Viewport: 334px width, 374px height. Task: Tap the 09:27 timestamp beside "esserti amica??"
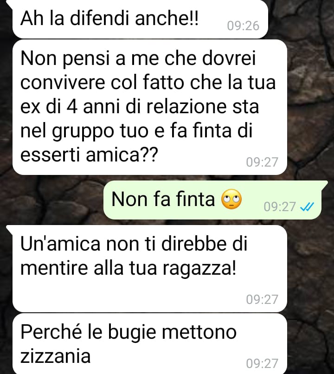(262, 162)
